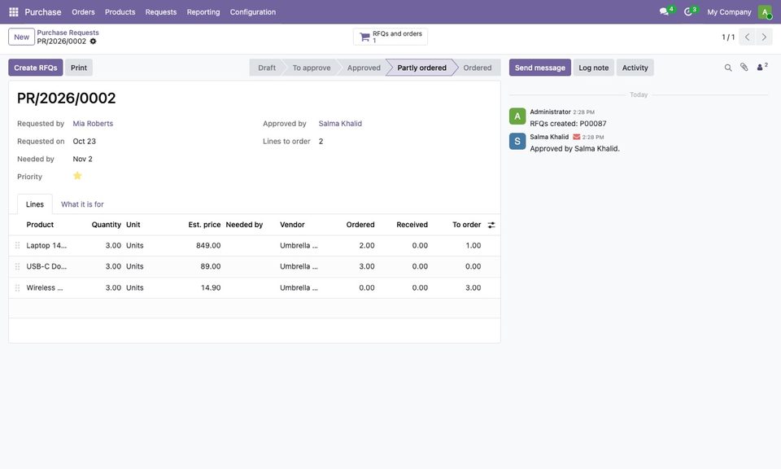781x469 pixels.
Task: Create a New purchase request
Action: tap(21, 37)
